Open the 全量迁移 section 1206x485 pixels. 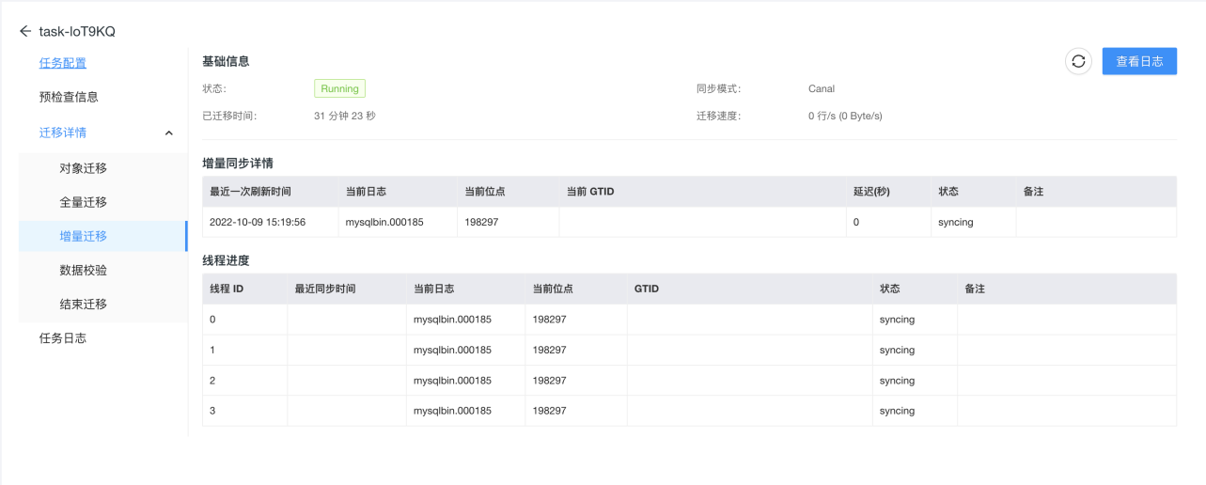[84, 202]
